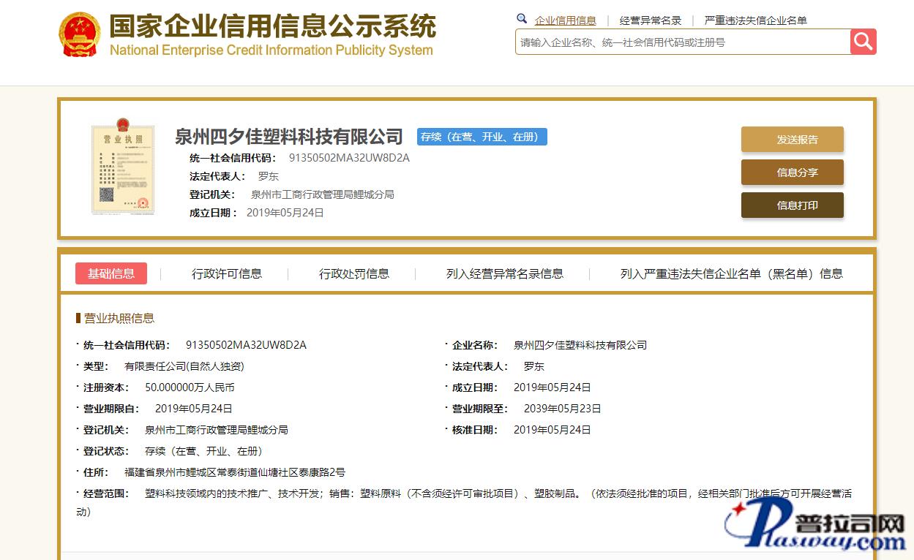Select the 企业信用信息 search category
Screen dimensions: 914x560
[x=565, y=20]
